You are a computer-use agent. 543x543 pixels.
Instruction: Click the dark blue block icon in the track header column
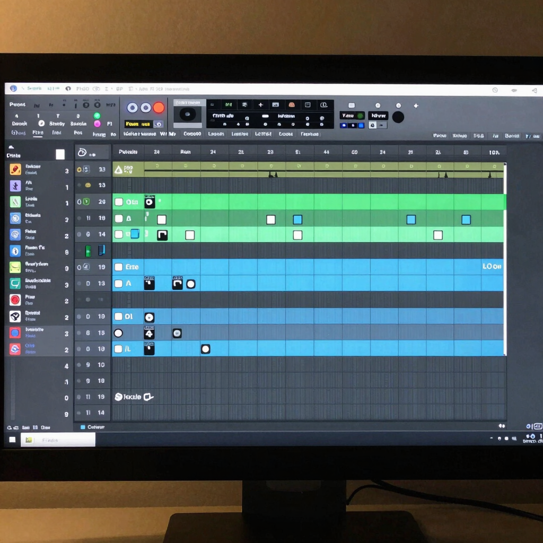pos(101,250)
